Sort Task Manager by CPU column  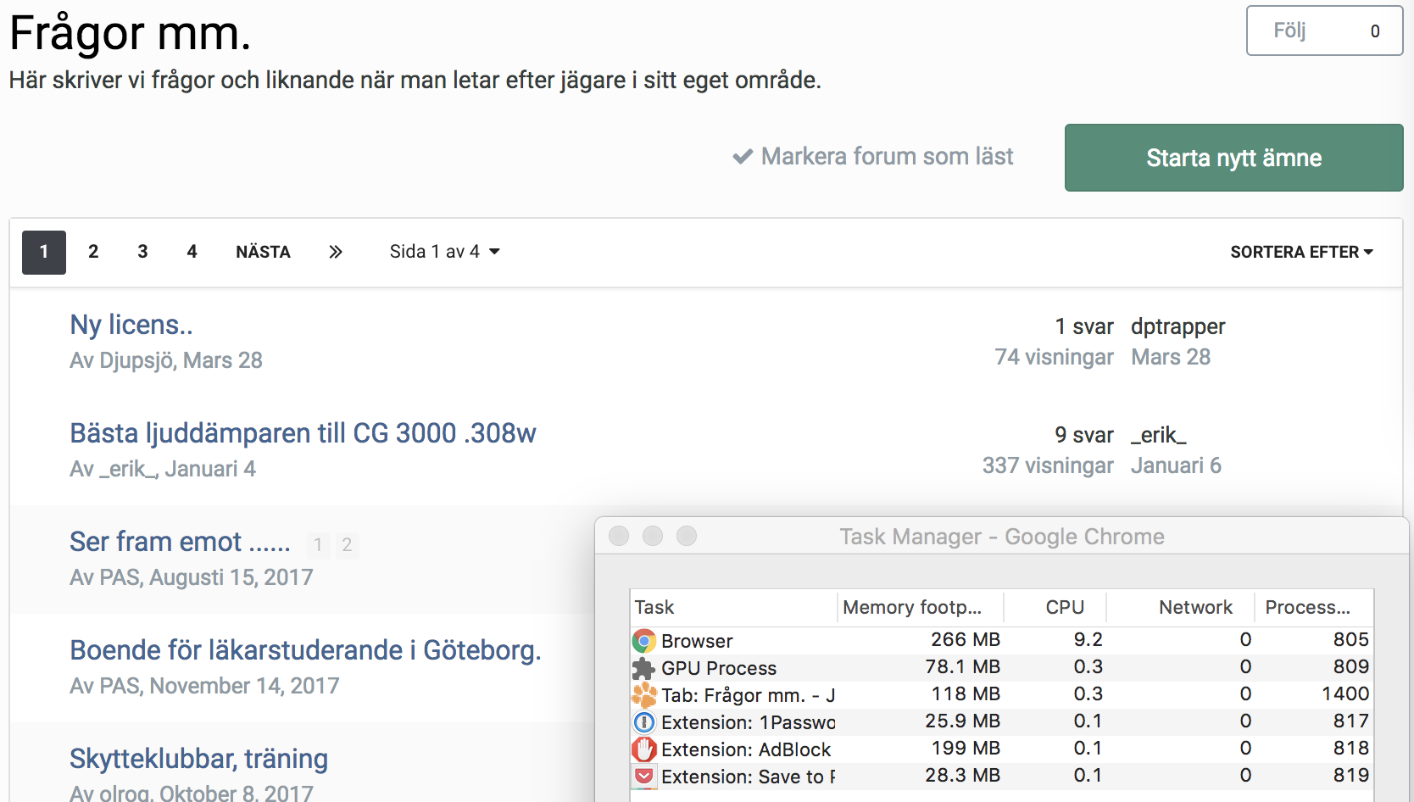click(1064, 607)
